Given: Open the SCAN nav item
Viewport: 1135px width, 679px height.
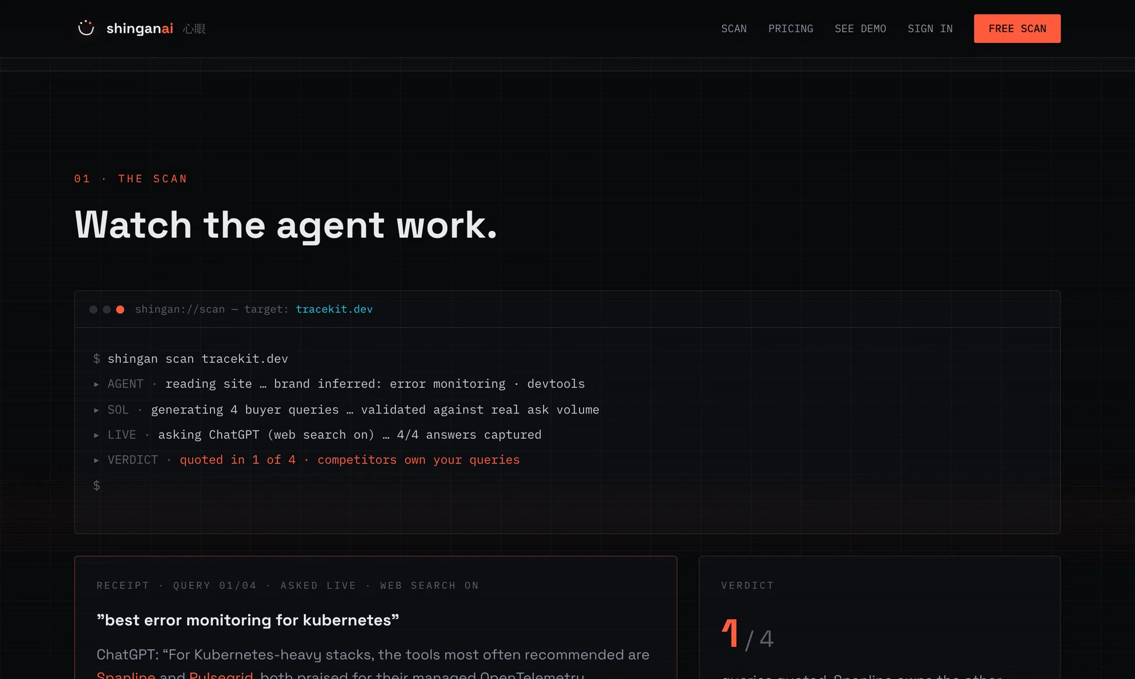Looking at the screenshot, I should point(734,28).
